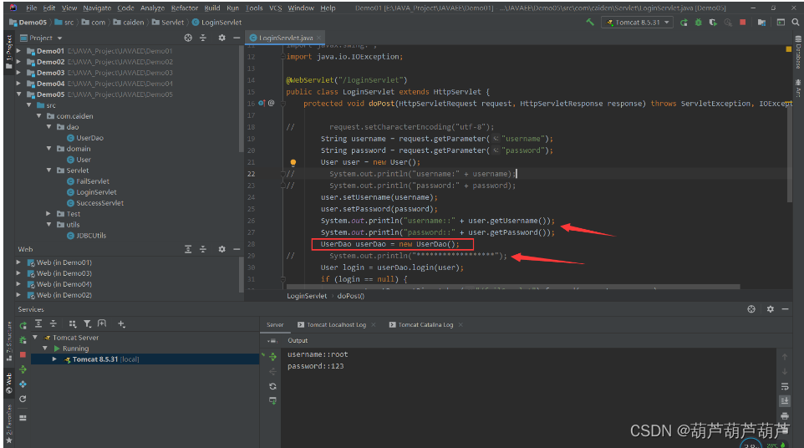
Task: Click the Add service plus icon
Action: 121,324
